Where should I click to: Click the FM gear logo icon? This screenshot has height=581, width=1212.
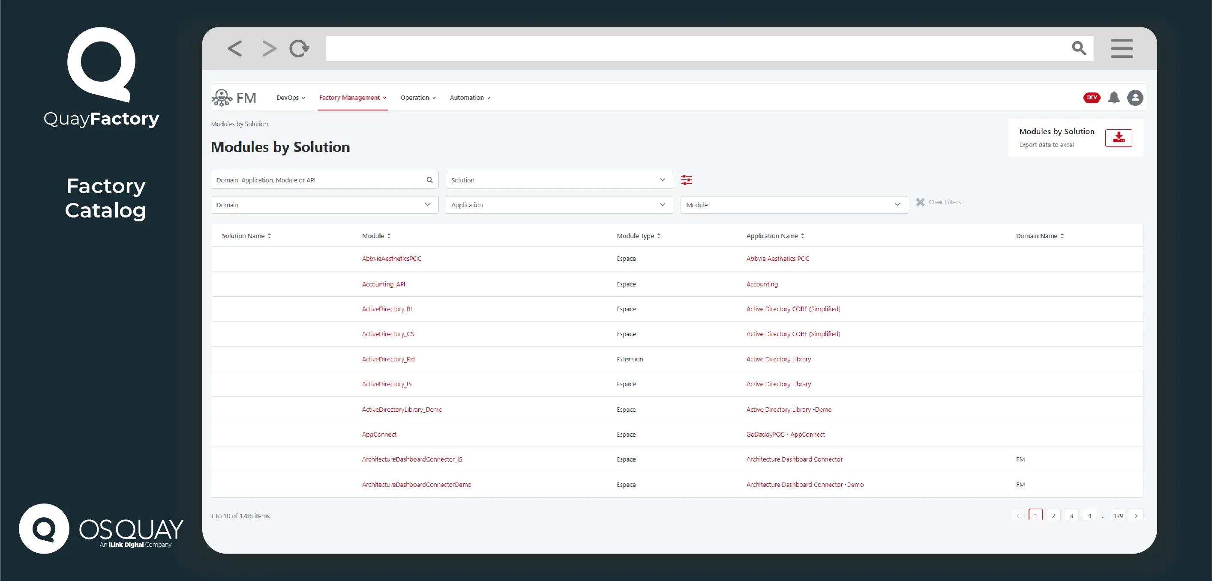[x=222, y=97]
